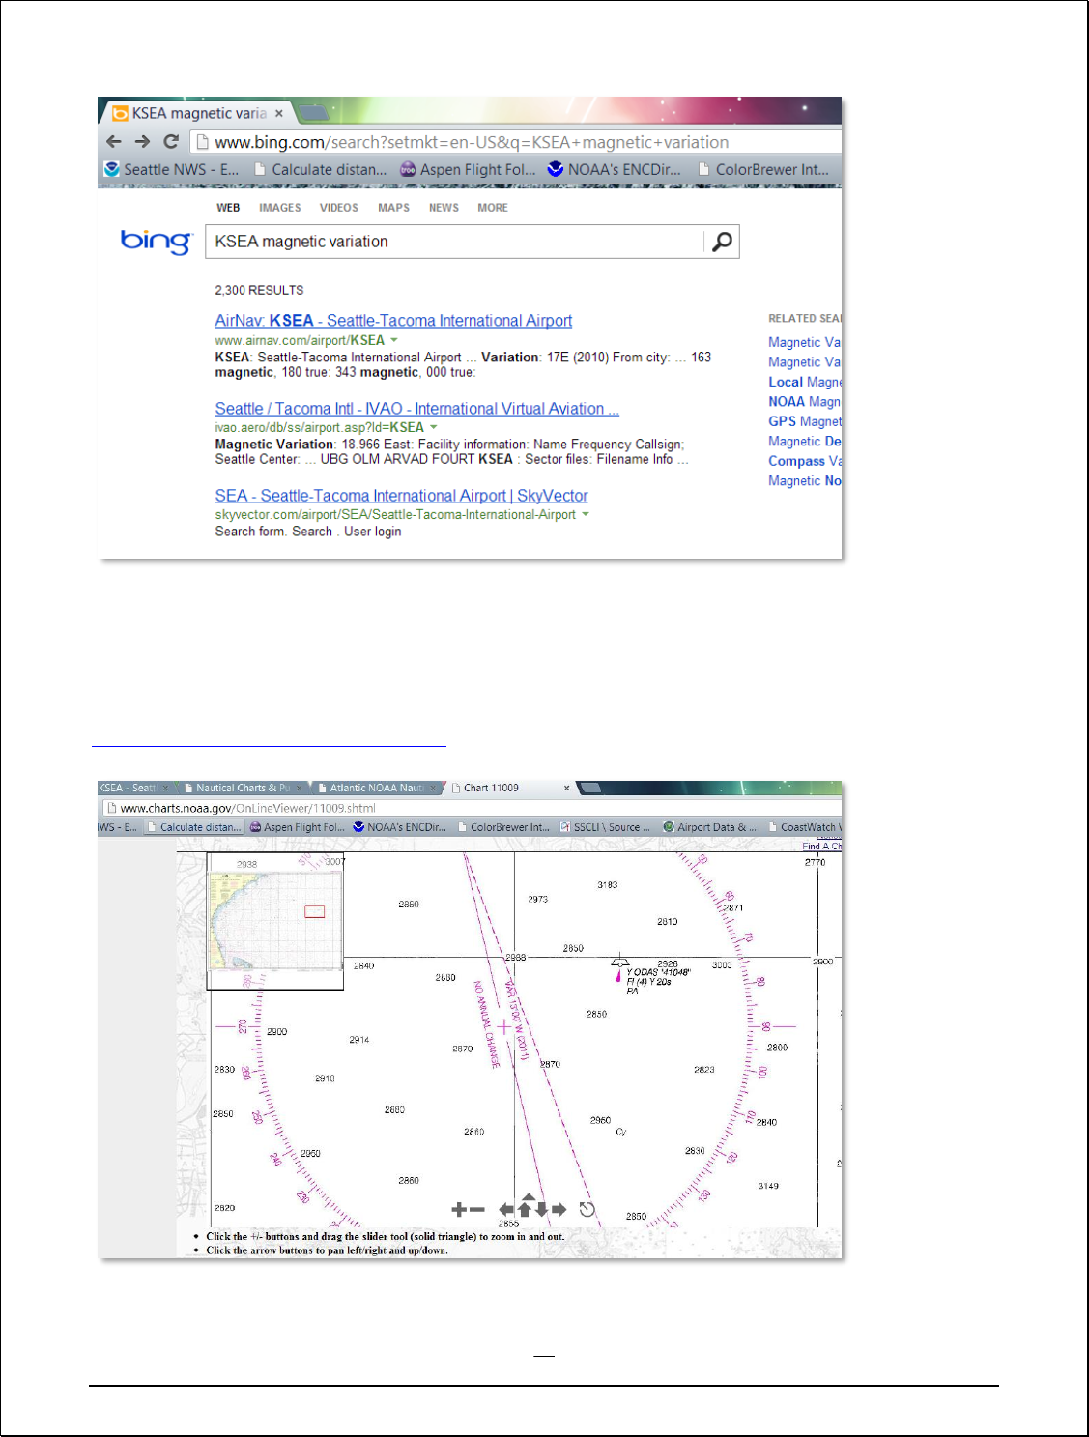
Task: Click the Bing magnifier search button
Action: [722, 242]
